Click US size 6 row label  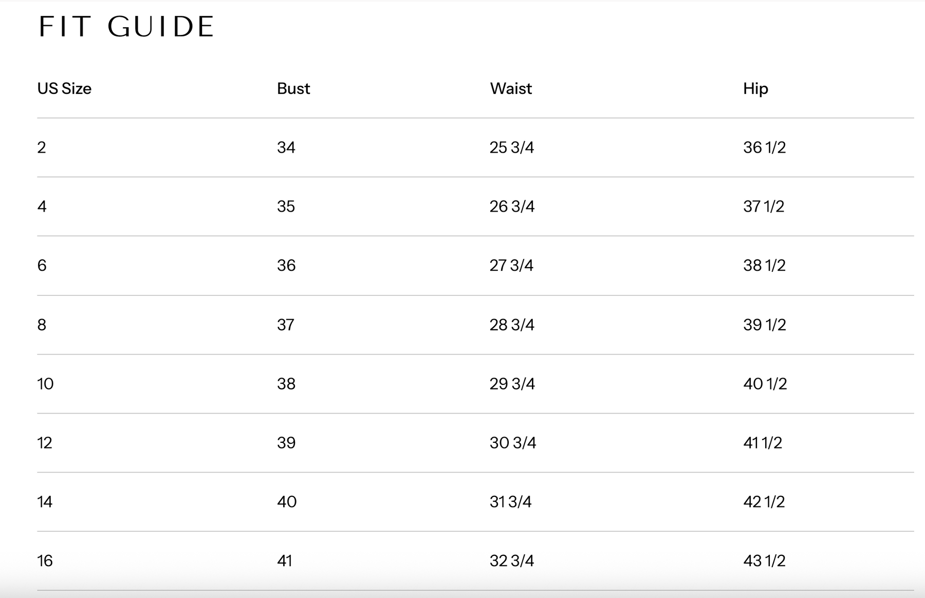click(x=42, y=266)
